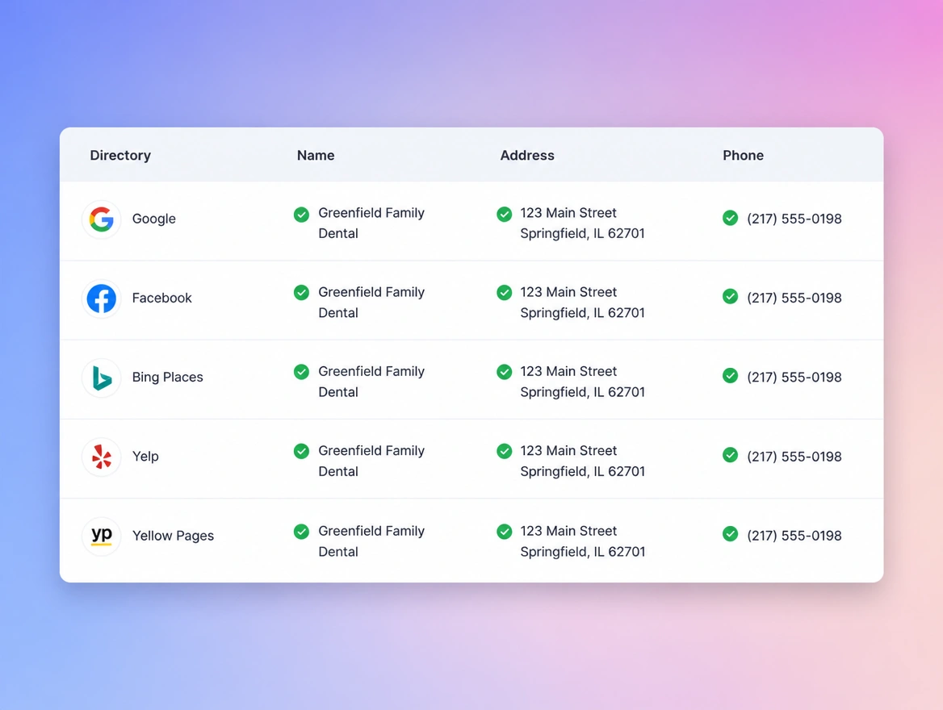Click Greenfield Family Dental in Yelp row

[371, 461]
